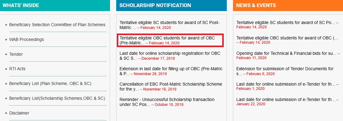View the Disclaimer page

click(19, 113)
